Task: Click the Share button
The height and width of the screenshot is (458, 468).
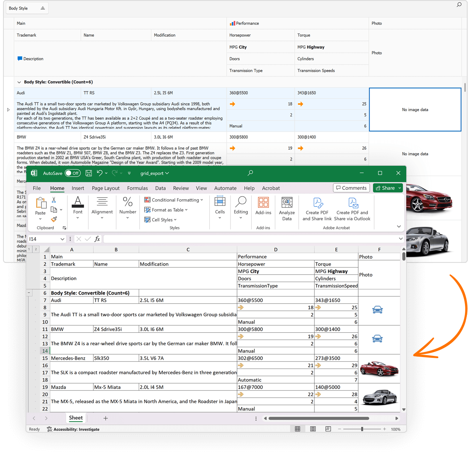Action: (387, 188)
